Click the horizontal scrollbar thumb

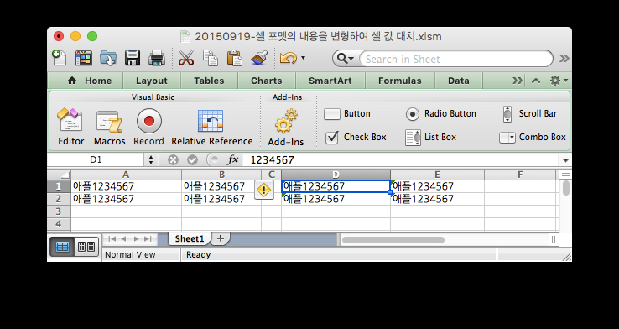[x=393, y=240]
